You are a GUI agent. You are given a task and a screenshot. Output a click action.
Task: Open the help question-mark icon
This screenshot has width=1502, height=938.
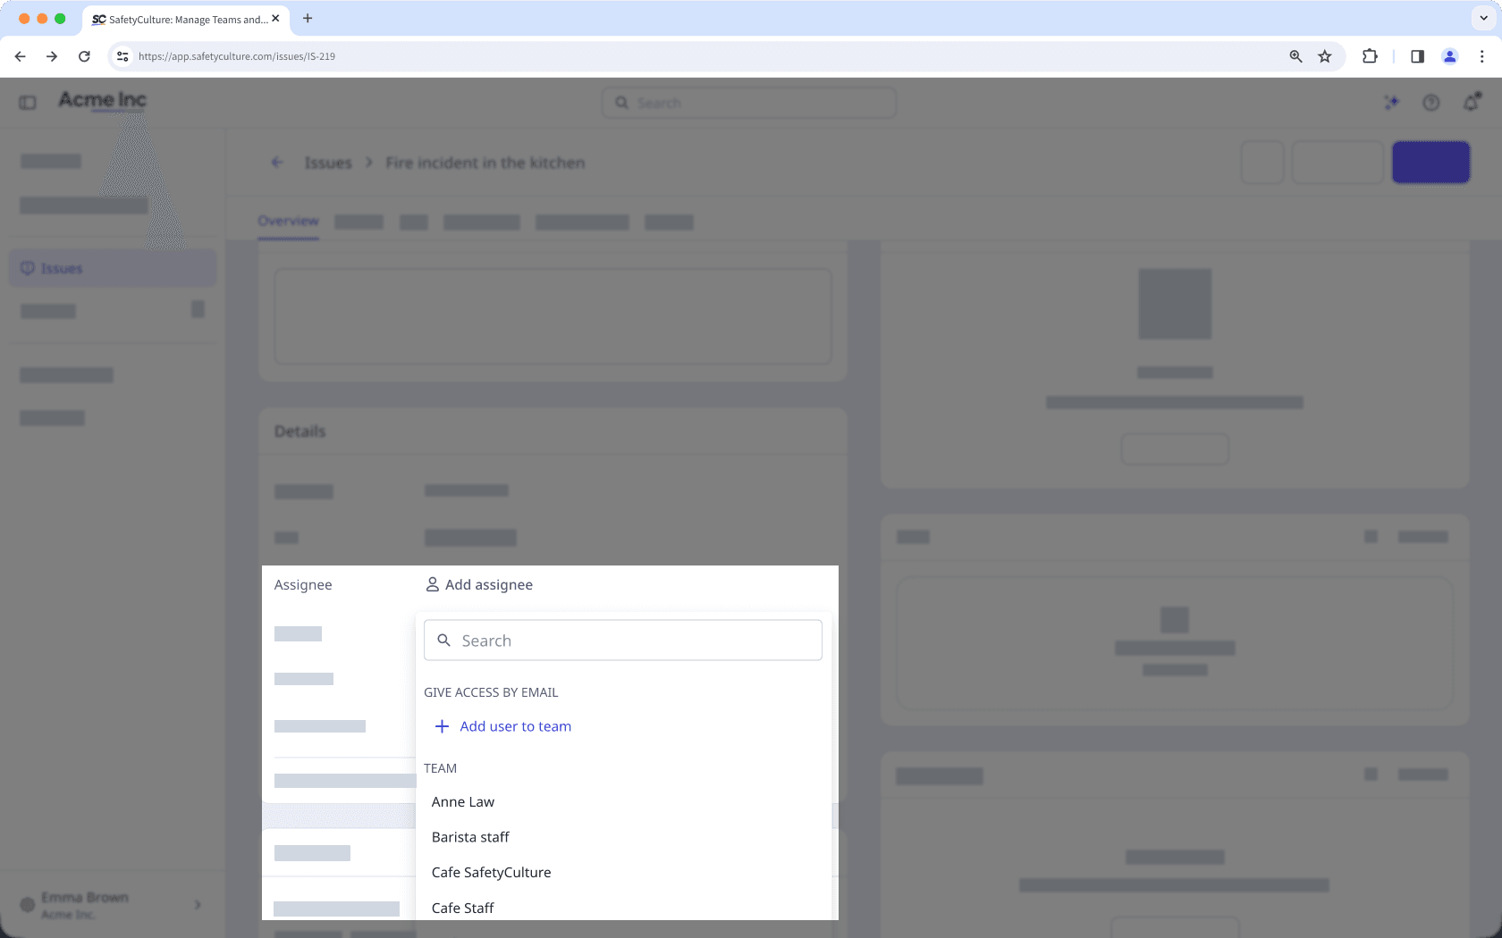(1431, 102)
